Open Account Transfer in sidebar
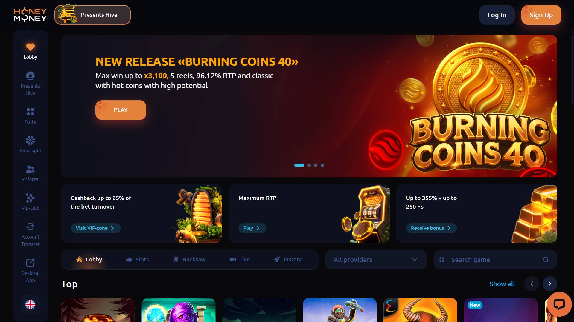Image resolution: width=574 pixels, height=322 pixels. (30, 234)
